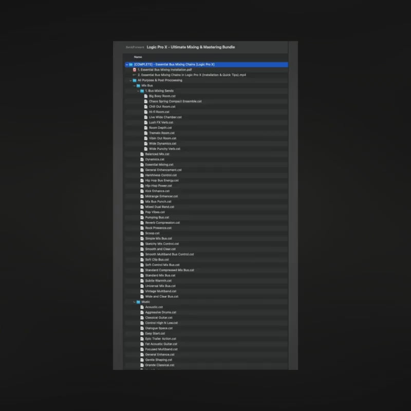Click the Acoustic.cst file icon
This screenshot has height=411, width=411.
142,307
